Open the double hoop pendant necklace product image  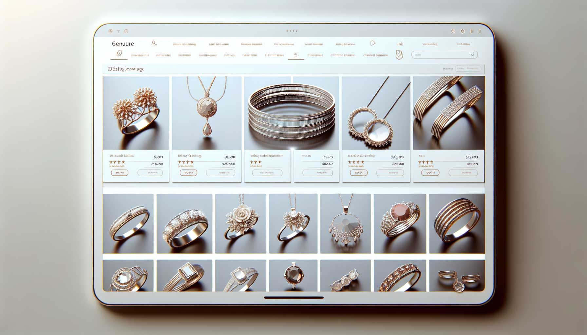pos(376,113)
